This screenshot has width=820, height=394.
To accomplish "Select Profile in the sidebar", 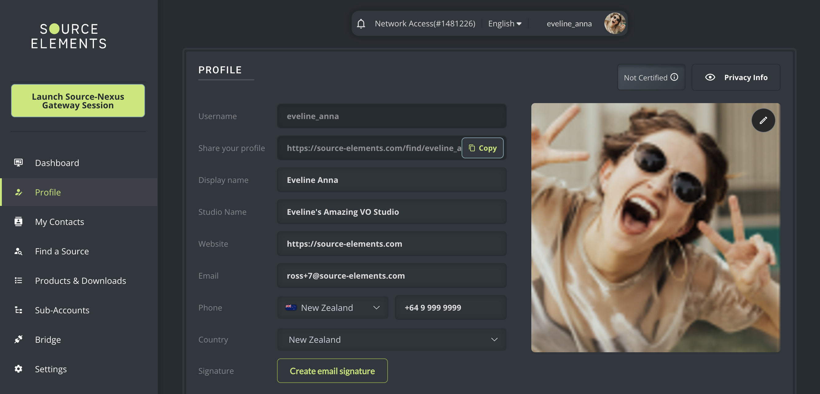I will coord(48,192).
